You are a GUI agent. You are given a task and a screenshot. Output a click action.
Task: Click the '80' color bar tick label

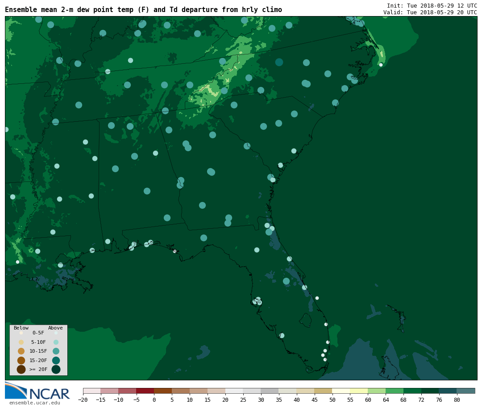(457, 400)
